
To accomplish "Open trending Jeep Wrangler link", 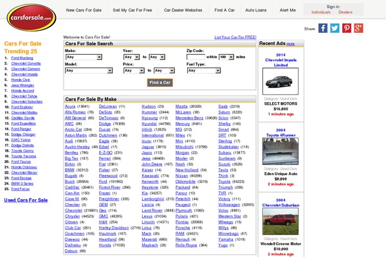I will (23, 85).
